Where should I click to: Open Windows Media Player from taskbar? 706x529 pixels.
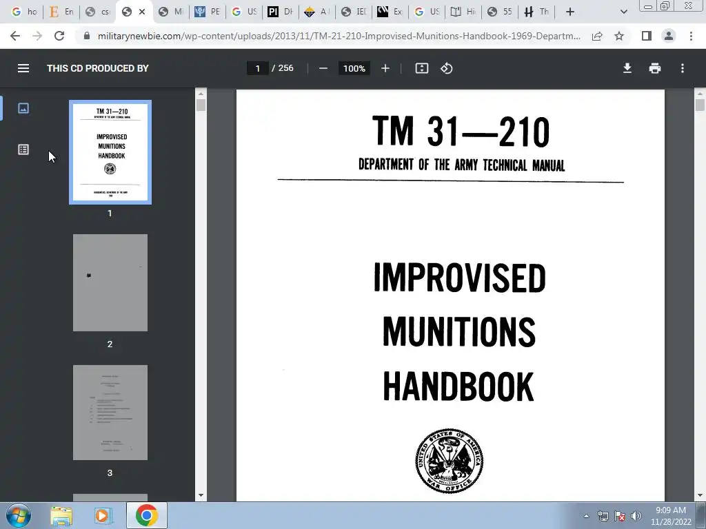(103, 516)
